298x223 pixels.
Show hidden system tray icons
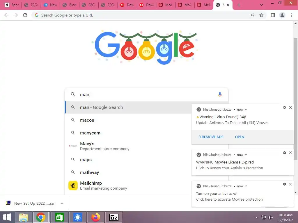pos(257,217)
